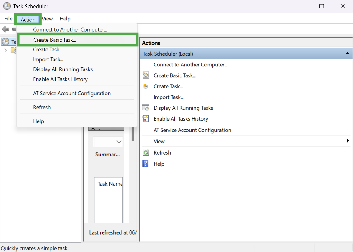The width and height of the screenshot is (353, 252).
Task: Select the Task Scheduler (Local) tree node icon
Action: click(6, 42)
